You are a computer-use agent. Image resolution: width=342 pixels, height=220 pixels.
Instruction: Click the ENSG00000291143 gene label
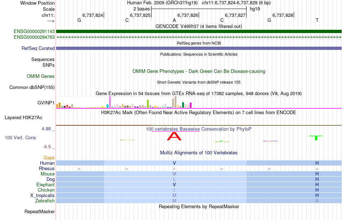[x=34, y=32]
